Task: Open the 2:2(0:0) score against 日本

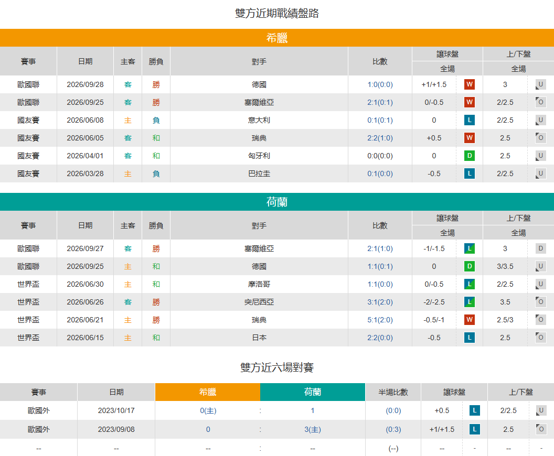Action: [x=380, y=338]
